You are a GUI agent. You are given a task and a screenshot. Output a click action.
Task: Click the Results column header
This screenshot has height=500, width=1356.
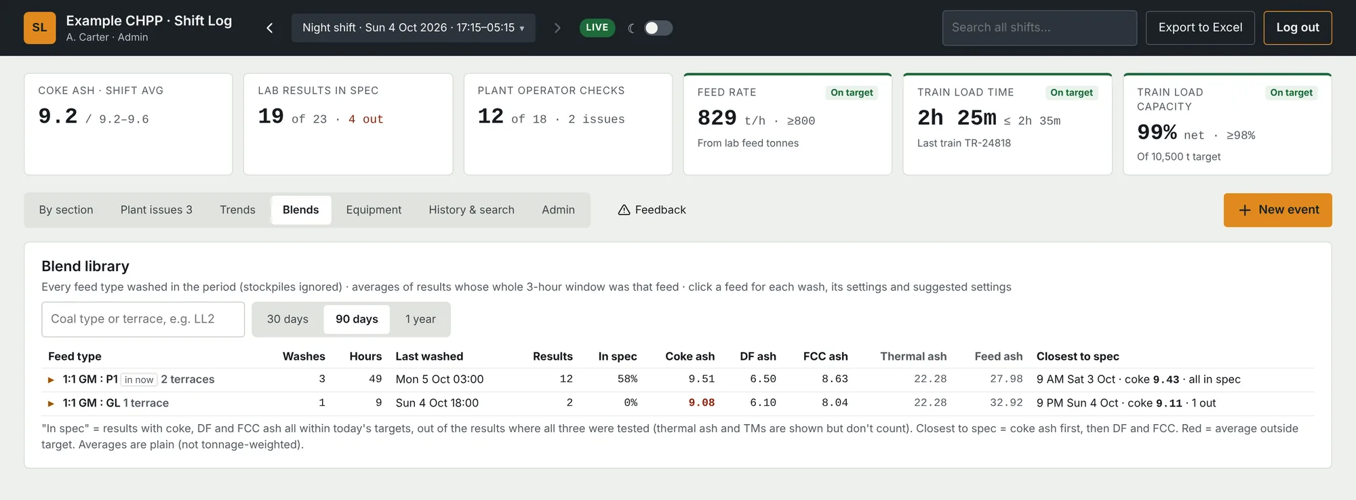pyautogui.click(x=553, y=356)
